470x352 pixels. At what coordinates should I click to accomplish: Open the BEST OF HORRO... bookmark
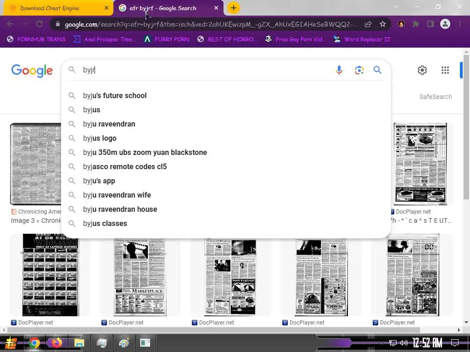pyautogui.click(x=227, y=39)
